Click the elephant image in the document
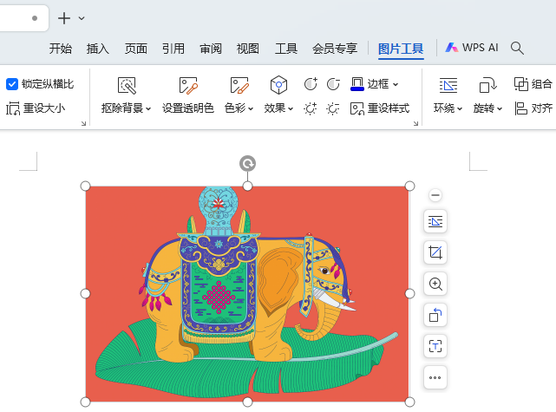 (x=247, y=294)
